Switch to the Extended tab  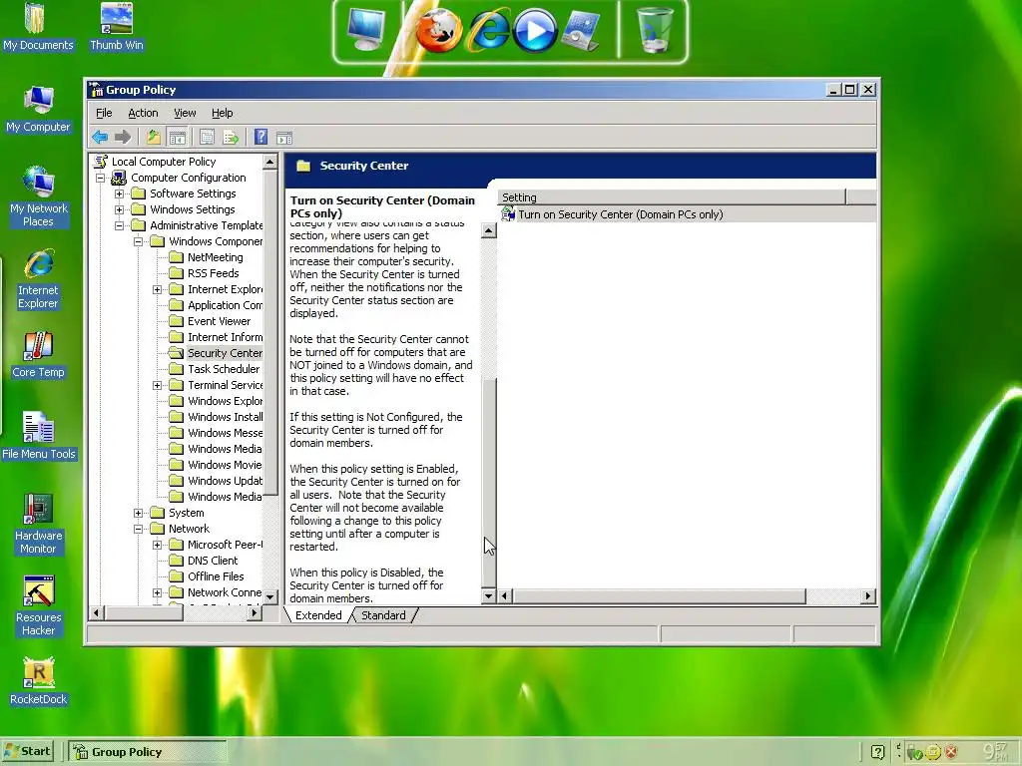click(318, 615)
